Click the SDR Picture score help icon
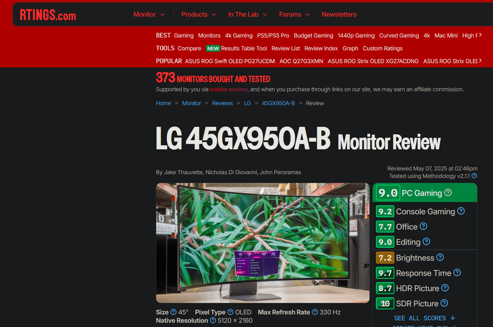The height and width of the screenshot is (327, 493). pyautogui.click(x=444, y=303)
